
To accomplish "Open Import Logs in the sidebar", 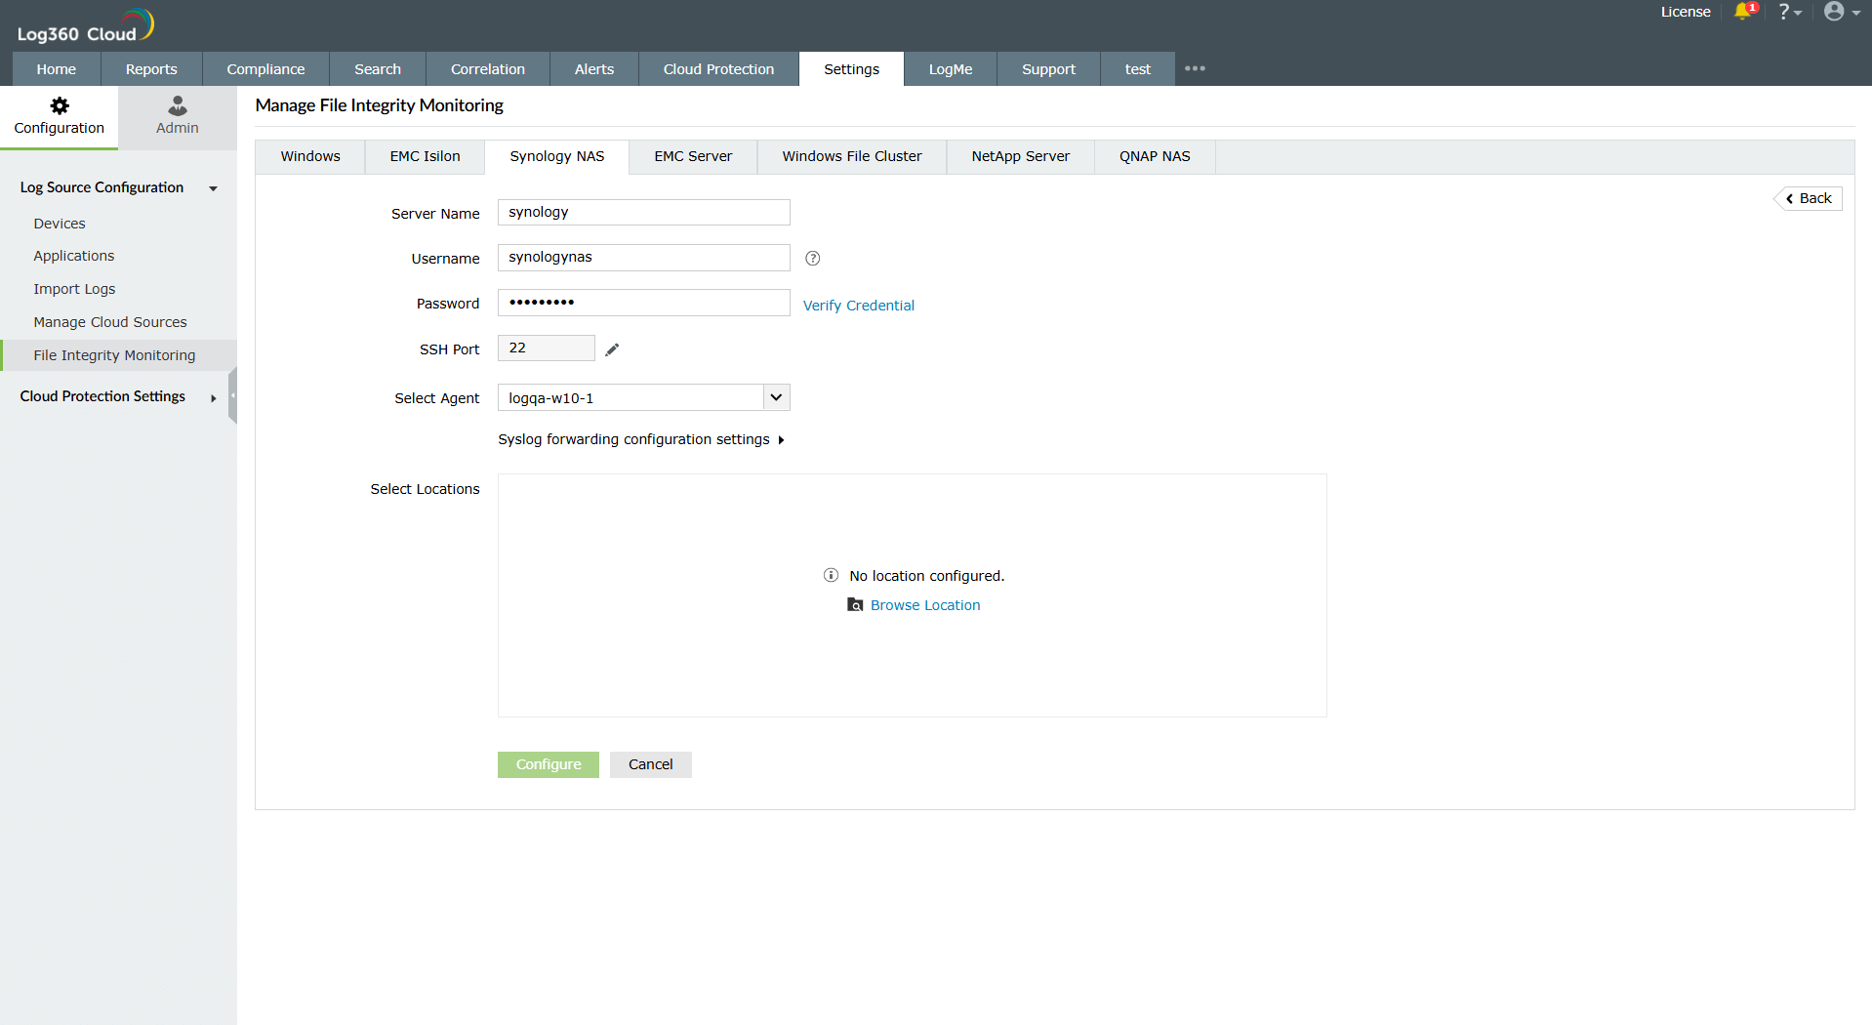I will click(x=74, y=289).
